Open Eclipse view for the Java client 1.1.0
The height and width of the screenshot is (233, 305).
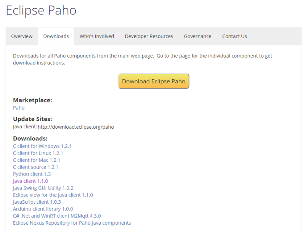pyautogui.click(x=53, y=195)
